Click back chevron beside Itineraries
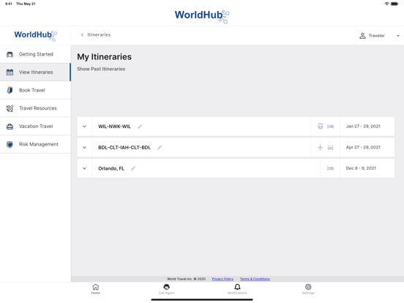Image resolution: width=404 pixels, height=303 pixels. coord(82,35)
